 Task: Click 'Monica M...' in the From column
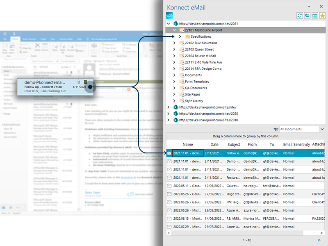252,219
